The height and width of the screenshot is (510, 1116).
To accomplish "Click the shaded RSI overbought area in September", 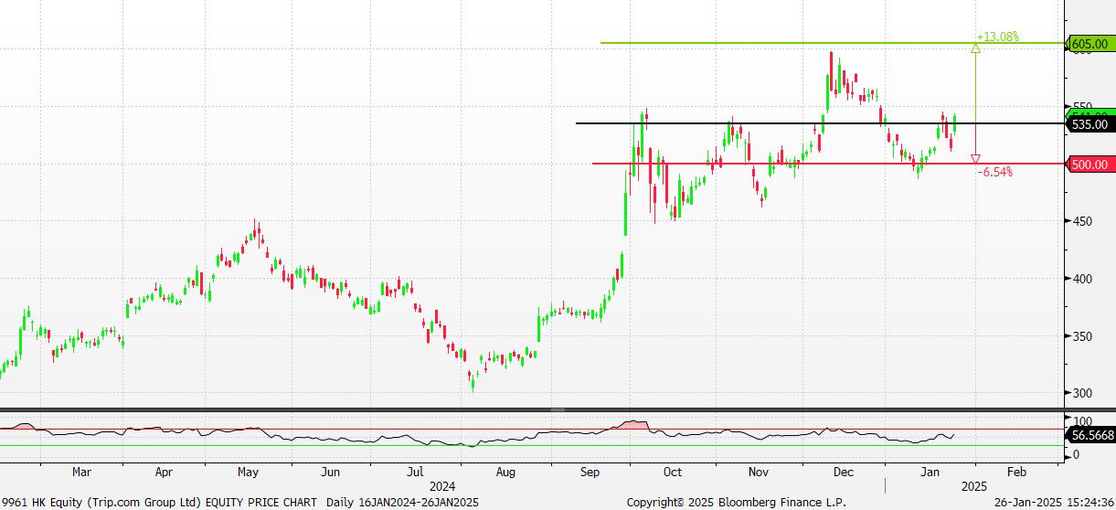I will [632, 425].
